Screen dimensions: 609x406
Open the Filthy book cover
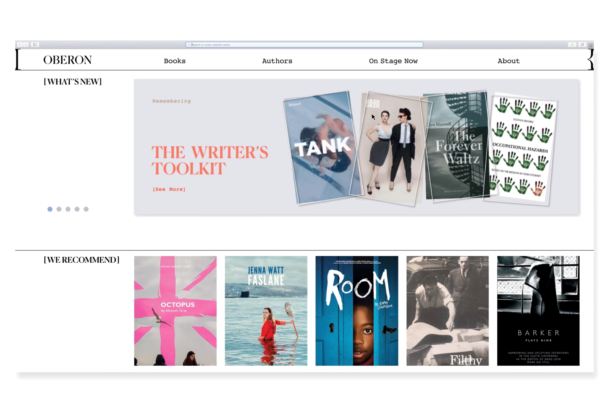(447, 311)
